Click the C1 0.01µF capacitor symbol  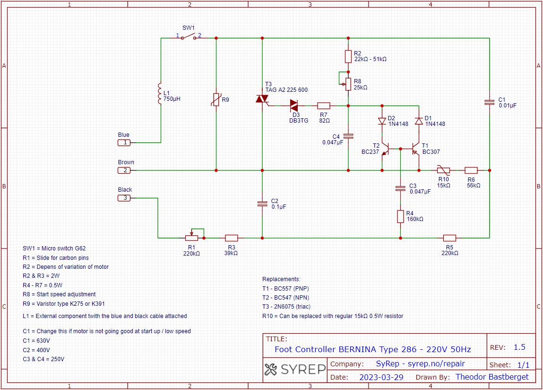point(489,102)
